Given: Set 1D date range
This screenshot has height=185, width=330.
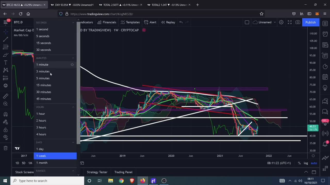Looking at the screenshot, I should tap(17, 163).
